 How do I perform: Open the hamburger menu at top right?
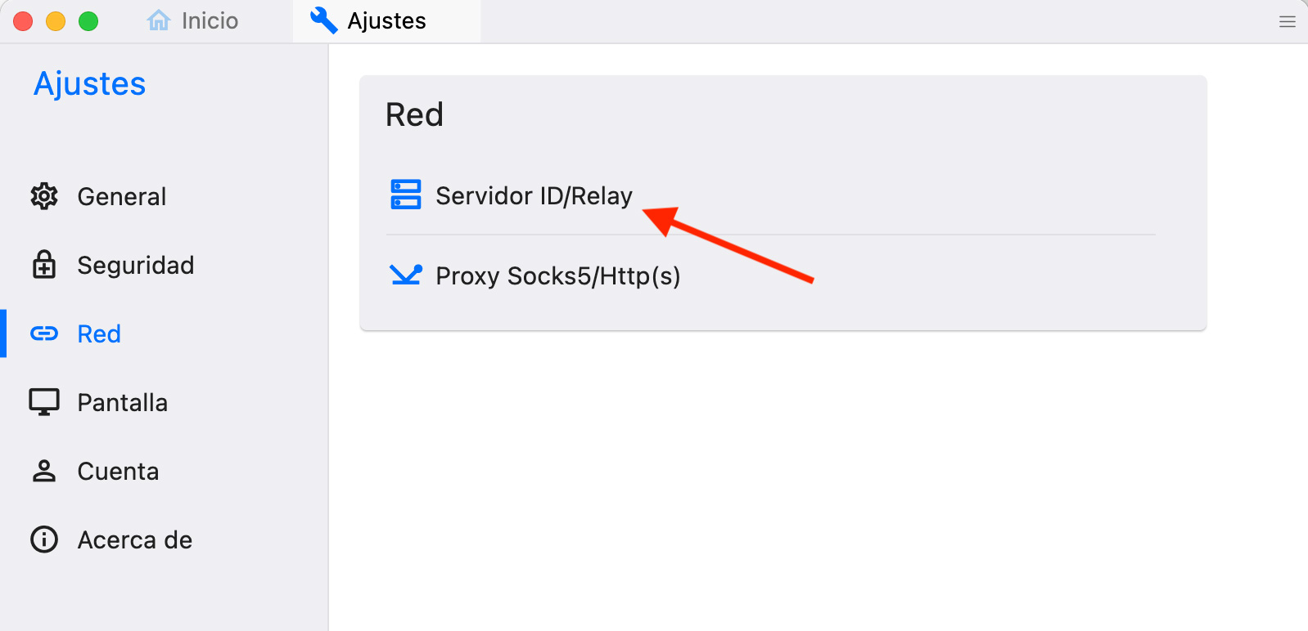coord(1288,22)
